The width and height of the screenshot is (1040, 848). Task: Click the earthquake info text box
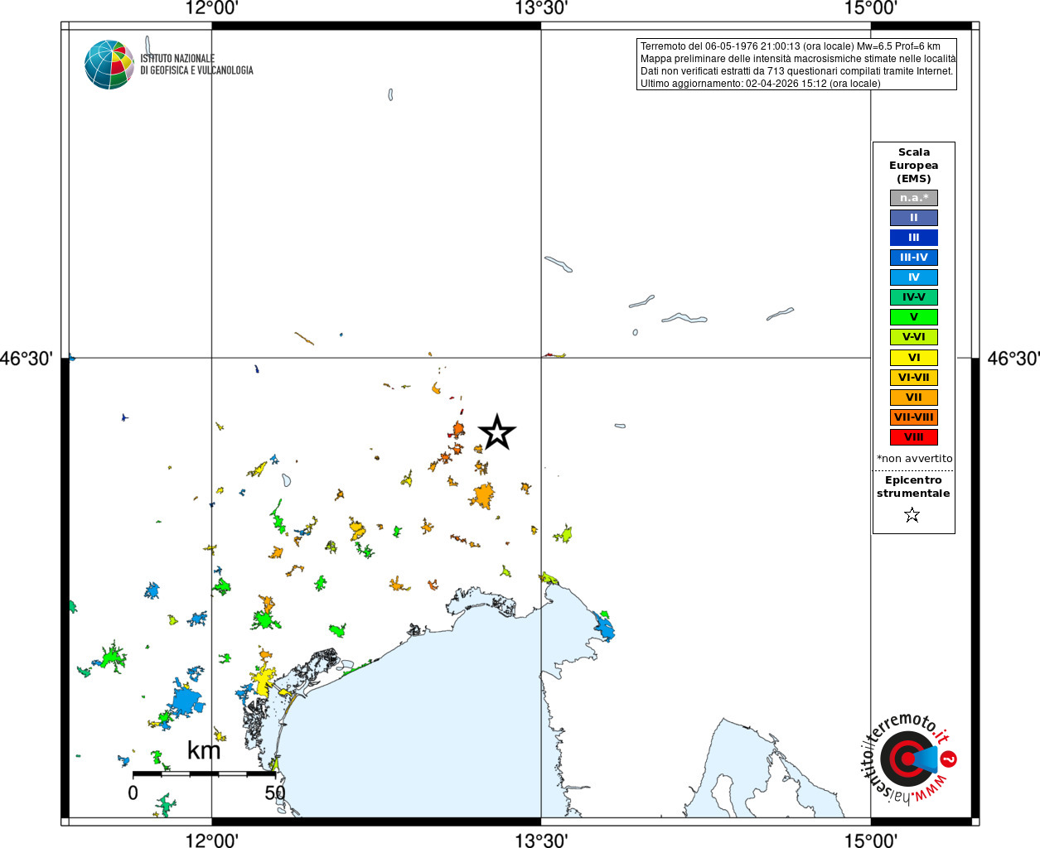pyautogui.click(x=796, y=65)
